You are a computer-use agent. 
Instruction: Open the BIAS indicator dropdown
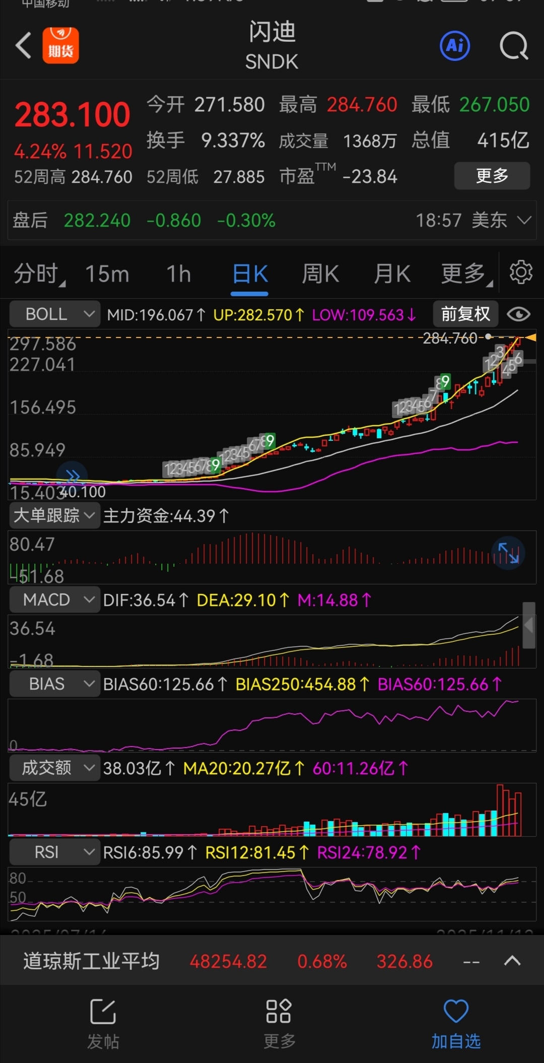click(x=55, y=684)
